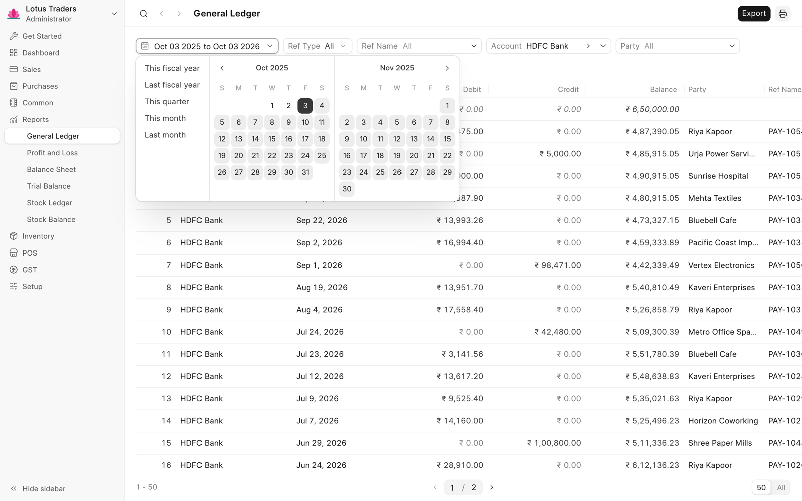Show All rows per page
The image size is (802, 501).
(x=781, y=488)
